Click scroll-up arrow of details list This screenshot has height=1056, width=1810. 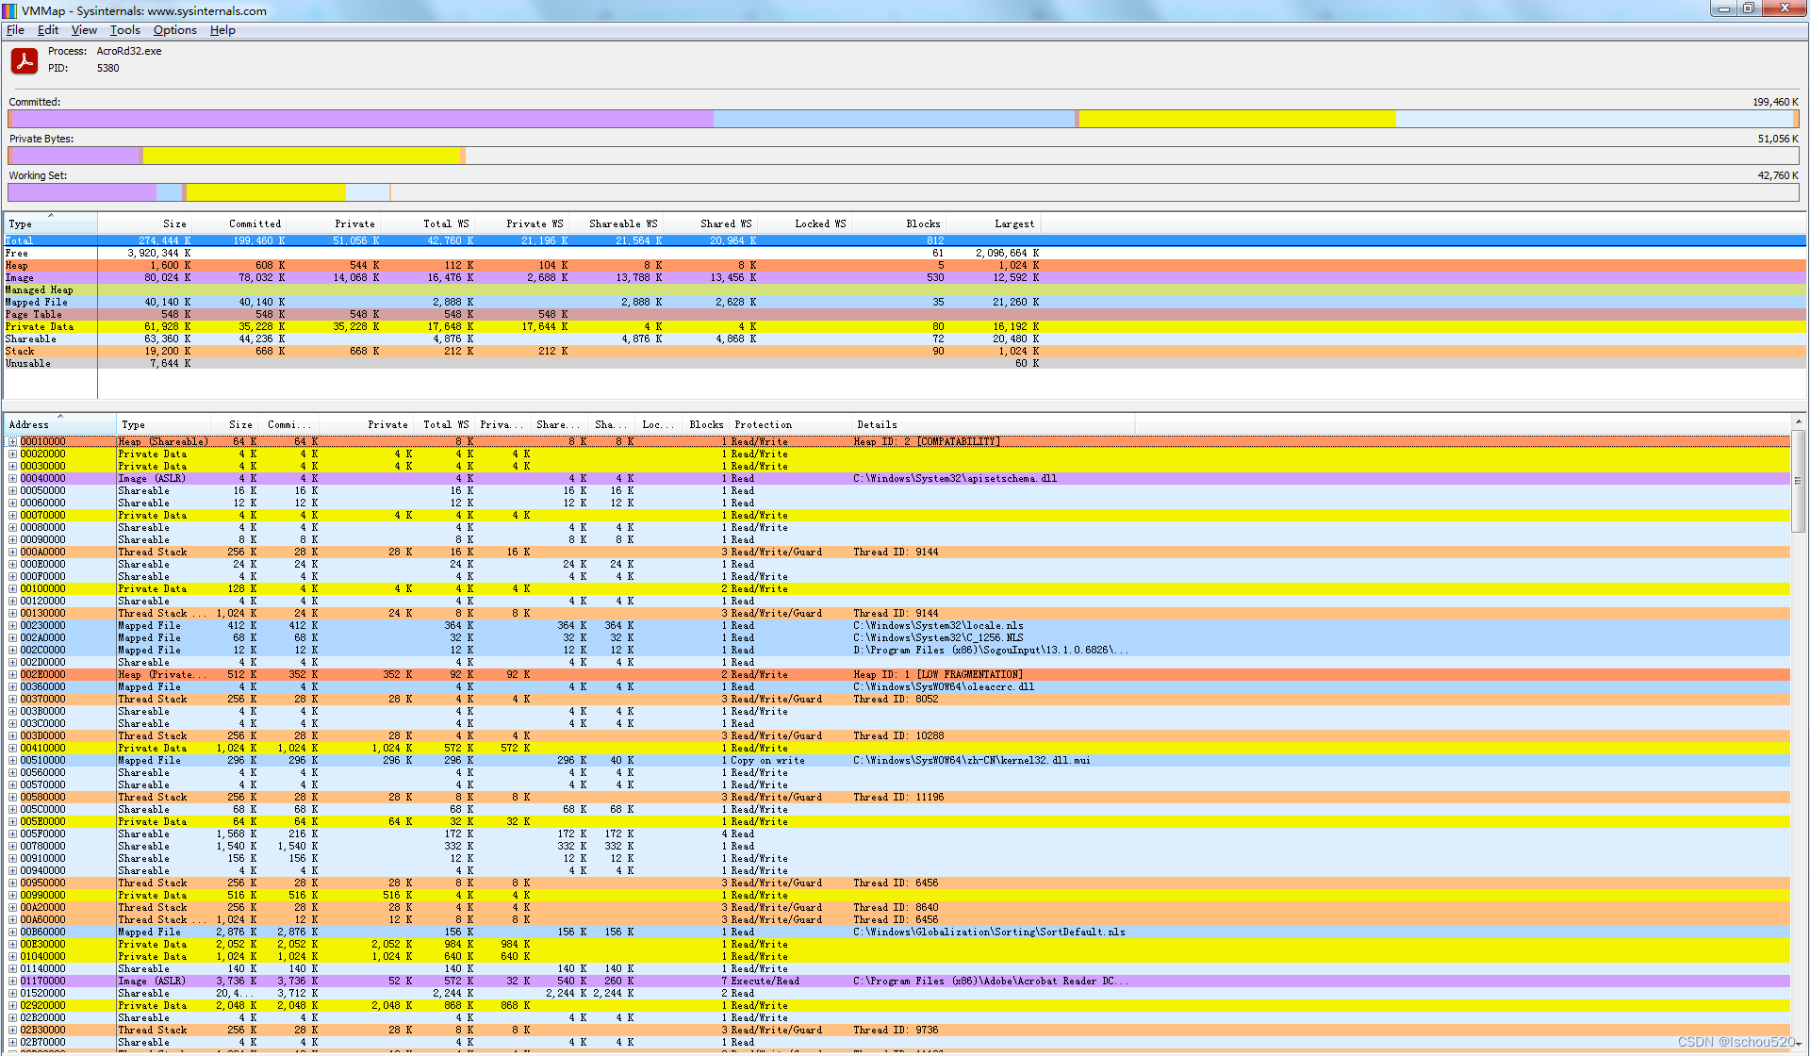(x=1798, y=421)
